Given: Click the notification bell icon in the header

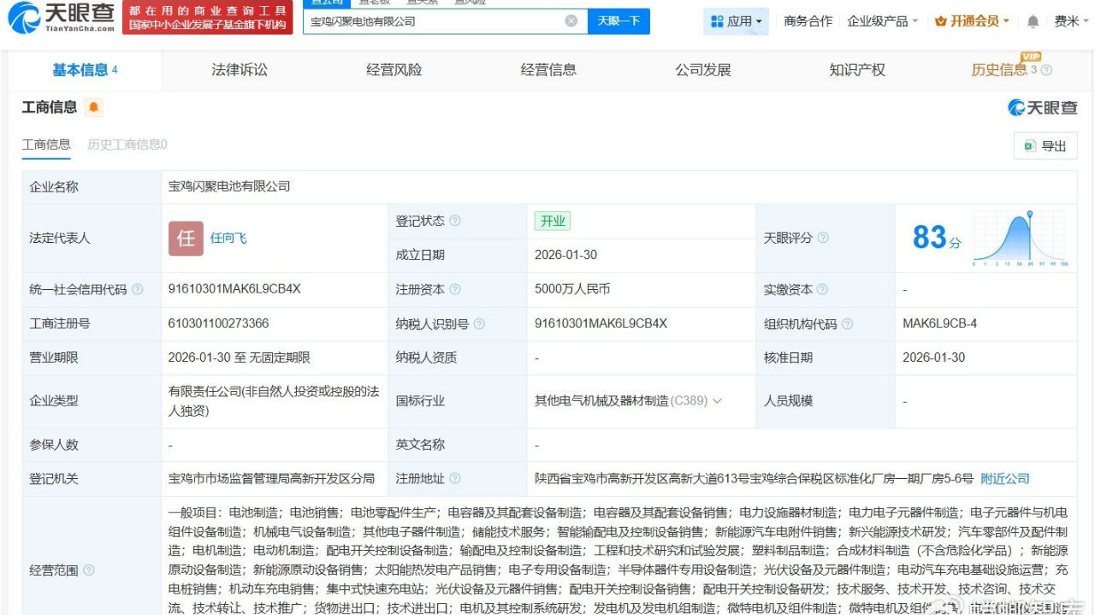Looking at the screenshot, I should (1033, 21).
